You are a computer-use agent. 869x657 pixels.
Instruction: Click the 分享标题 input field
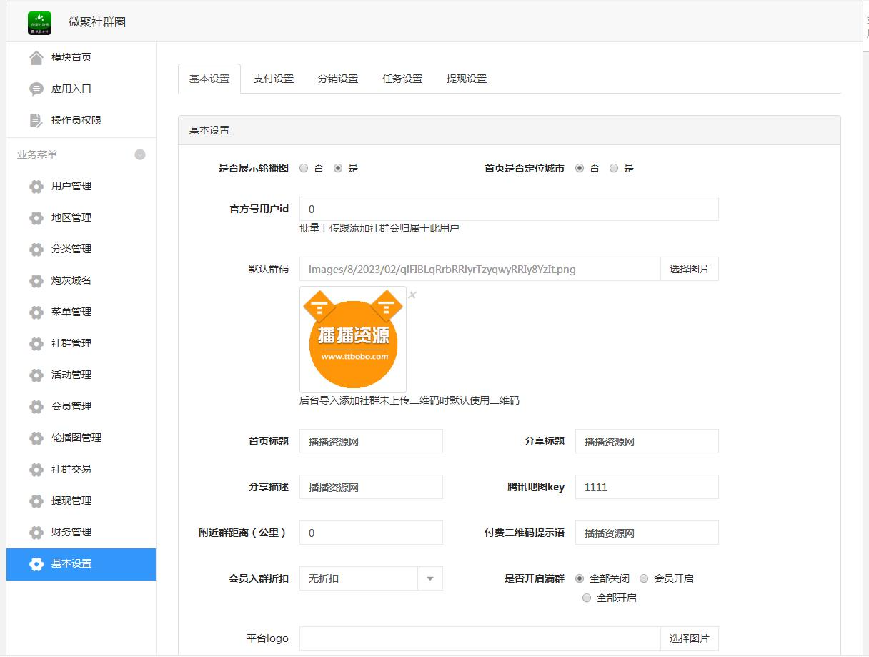[647, 441]
